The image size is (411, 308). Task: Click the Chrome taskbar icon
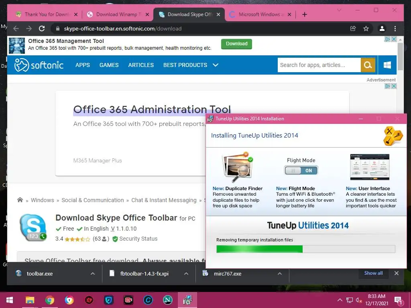(x=49, y=300)
